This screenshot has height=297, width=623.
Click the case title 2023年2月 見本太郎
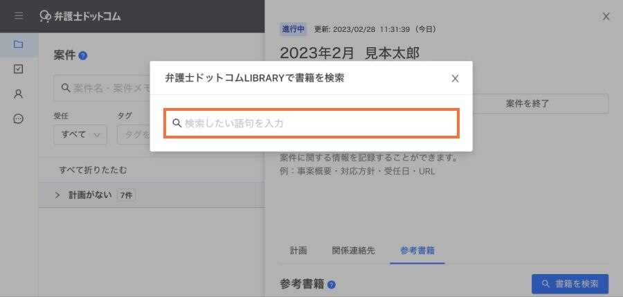[350, 53]
